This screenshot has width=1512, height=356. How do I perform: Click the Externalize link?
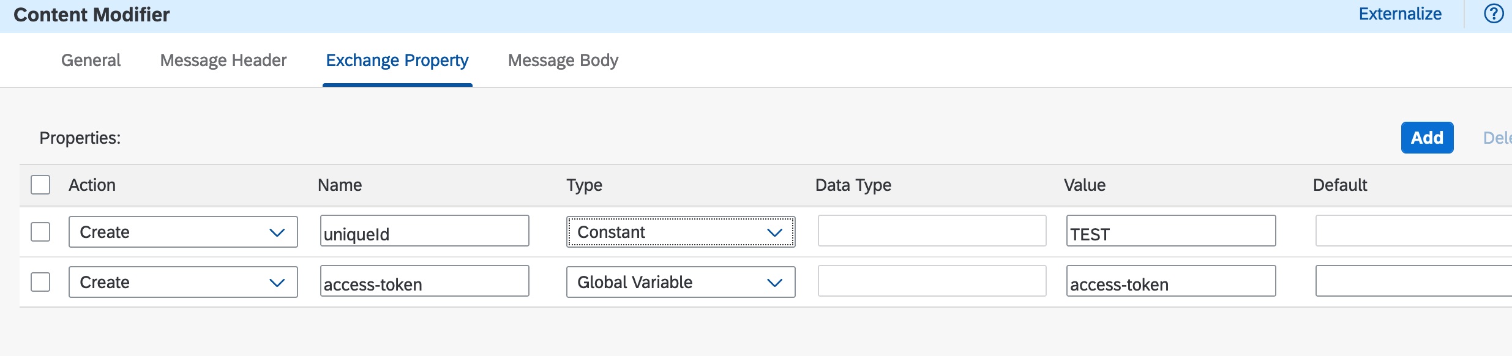pos(1399,14)
